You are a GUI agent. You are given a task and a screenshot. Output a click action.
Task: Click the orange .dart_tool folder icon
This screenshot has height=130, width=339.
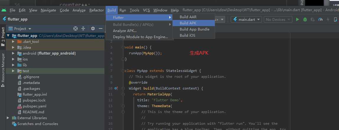pyautogui.click(x=19, y=42)
